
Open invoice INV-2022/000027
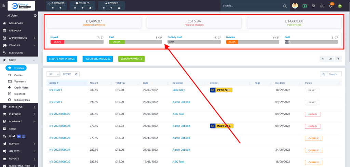coord(59,114)
